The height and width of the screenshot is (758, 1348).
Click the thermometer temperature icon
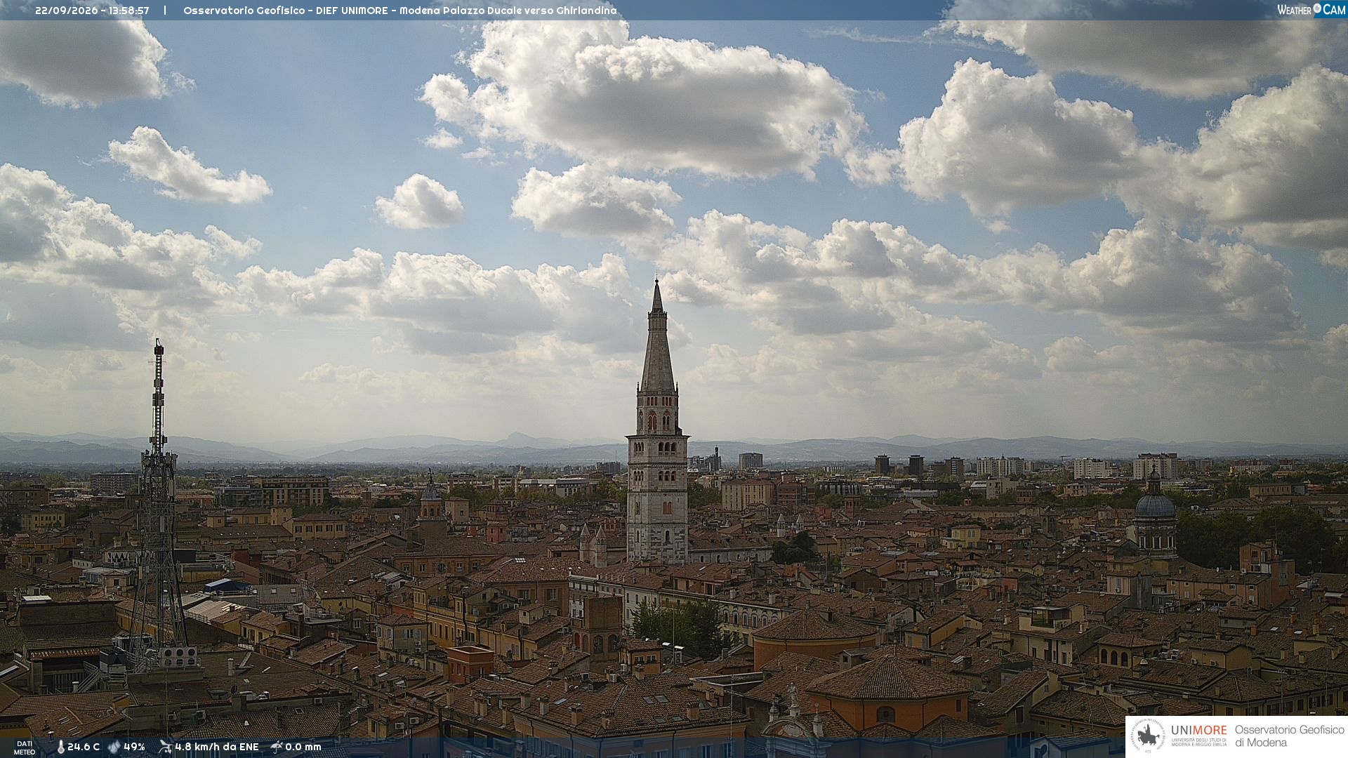pos(60,747)
